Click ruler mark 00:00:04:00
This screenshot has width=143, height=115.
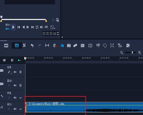67,58
